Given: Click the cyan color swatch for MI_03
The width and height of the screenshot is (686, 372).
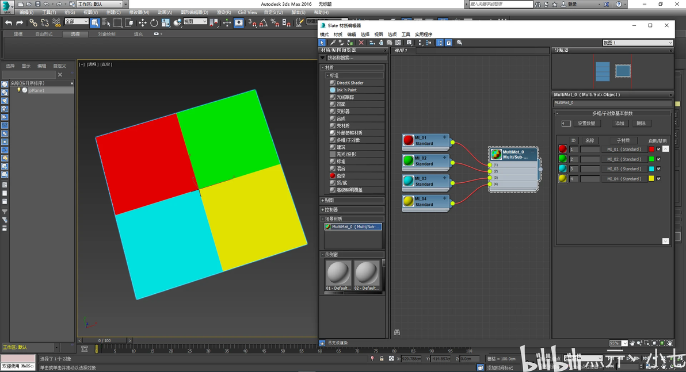Looking at the screenshot, I should (651, 169).
